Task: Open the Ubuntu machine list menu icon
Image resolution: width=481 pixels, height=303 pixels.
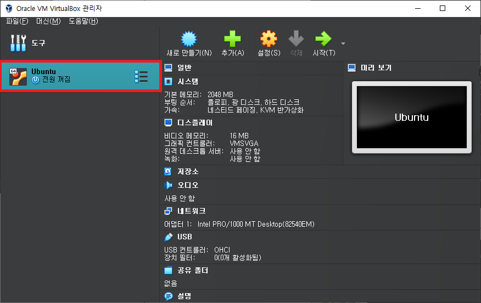Action: click(x=141, y=77)
